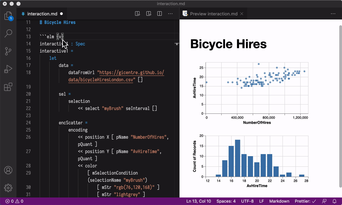Click UTF-8 encoding selector
This screenshot has height=205, width=342.
247,201
